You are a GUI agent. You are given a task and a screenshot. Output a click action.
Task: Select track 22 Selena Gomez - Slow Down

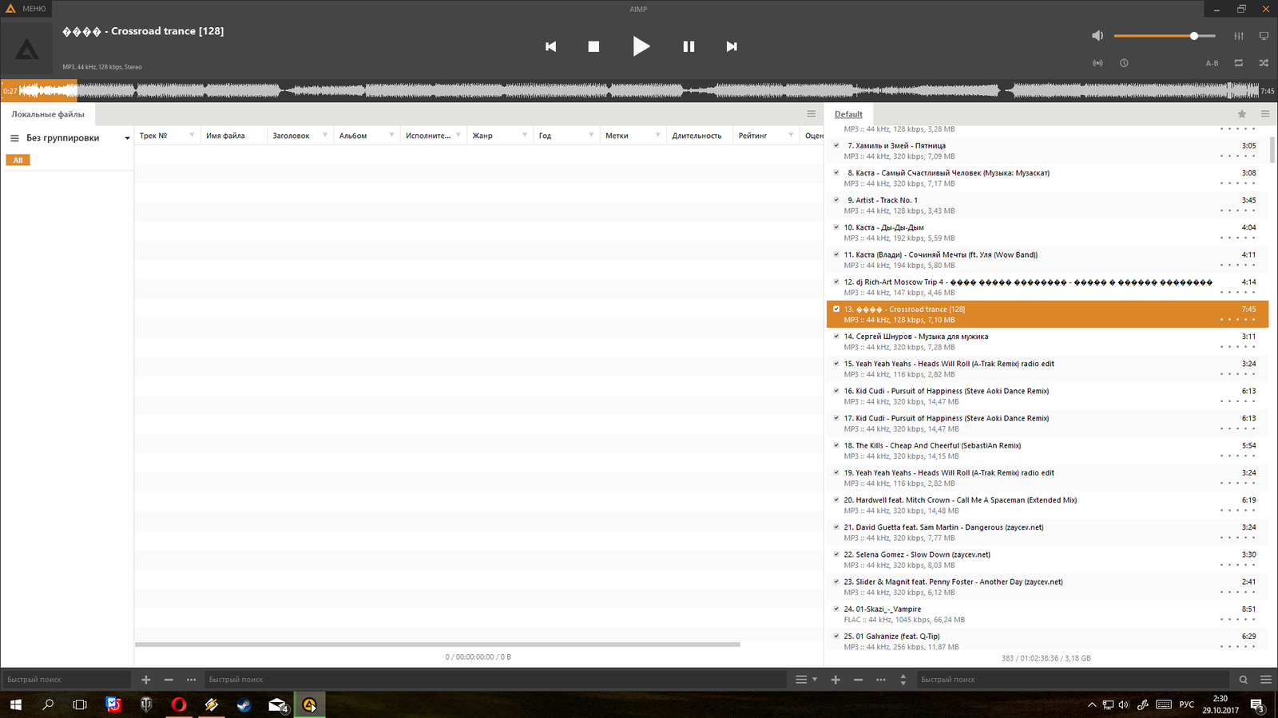[x=1046, y=560]
